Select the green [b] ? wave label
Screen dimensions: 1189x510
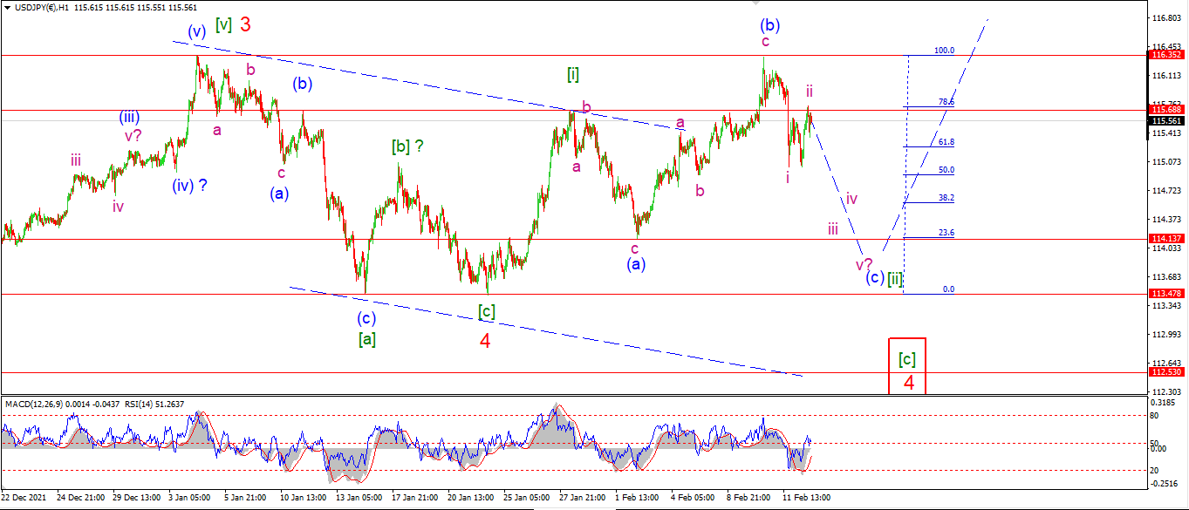click(x=407, y=146)
